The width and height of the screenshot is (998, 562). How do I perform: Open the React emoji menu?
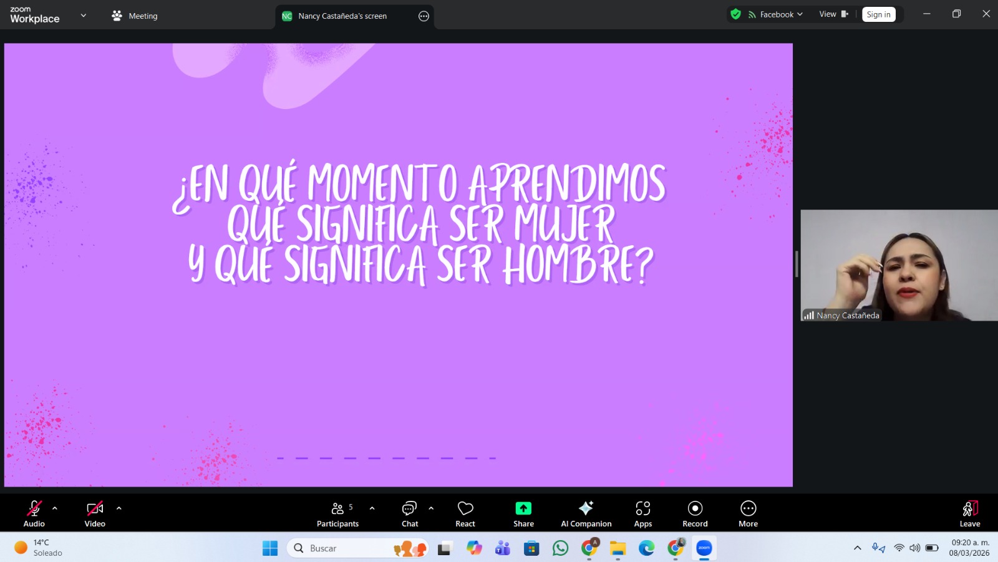point(465,514)
